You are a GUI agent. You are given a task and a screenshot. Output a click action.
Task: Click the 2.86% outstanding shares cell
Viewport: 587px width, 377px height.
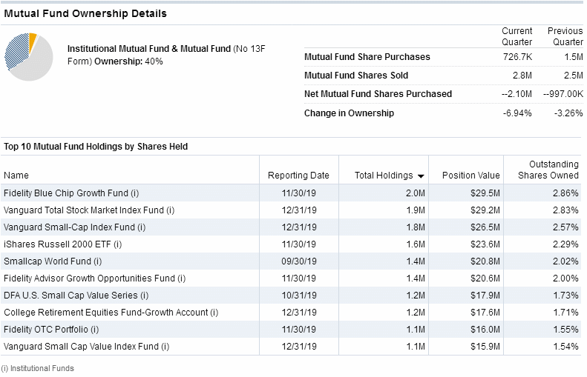565,193
